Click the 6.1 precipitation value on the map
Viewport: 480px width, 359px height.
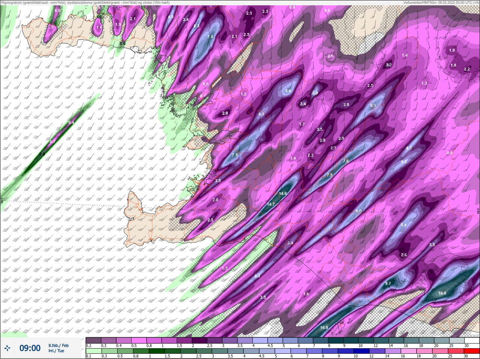coord(373,106)
